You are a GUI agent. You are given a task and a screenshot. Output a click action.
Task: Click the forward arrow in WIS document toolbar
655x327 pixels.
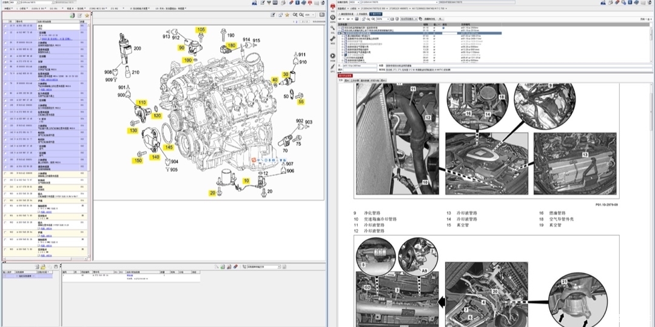348,19
